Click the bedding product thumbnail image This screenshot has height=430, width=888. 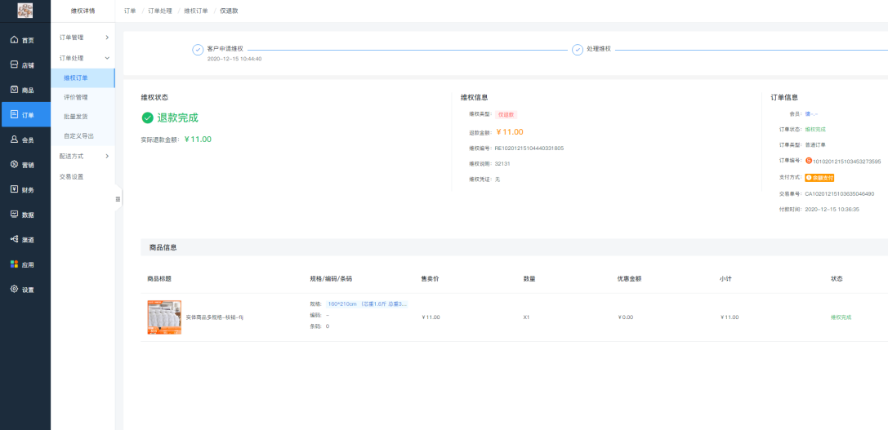click(x=164, y=317)
